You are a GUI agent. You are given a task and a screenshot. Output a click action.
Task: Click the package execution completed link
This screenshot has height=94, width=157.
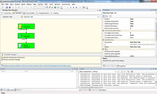point(37,66)
